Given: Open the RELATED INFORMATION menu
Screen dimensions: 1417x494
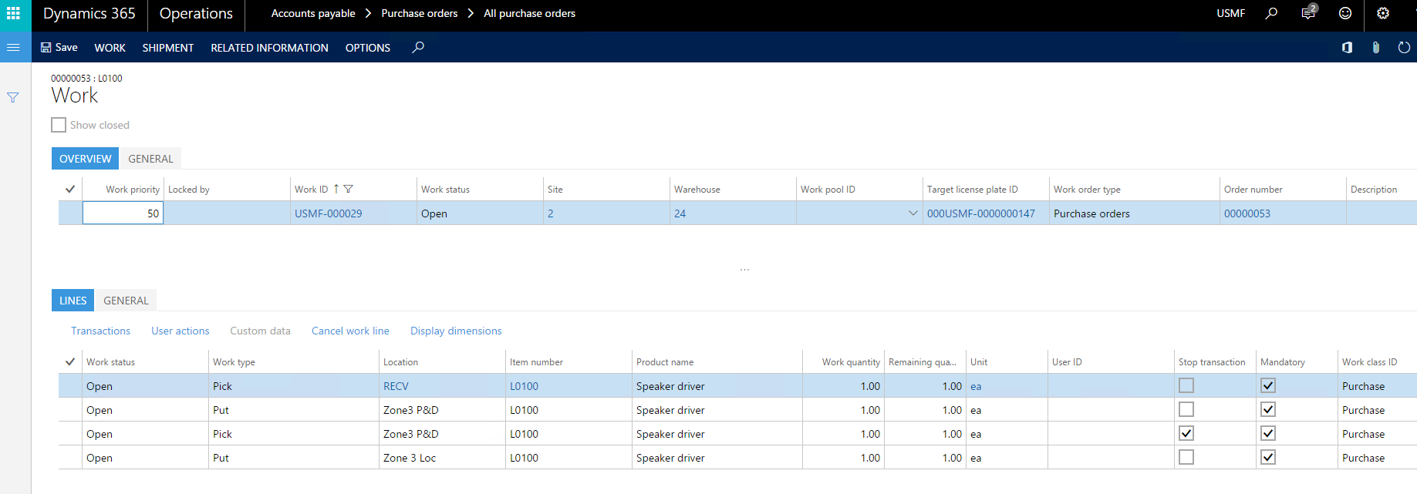Looking at the screenshot, I should coord(269,48).
